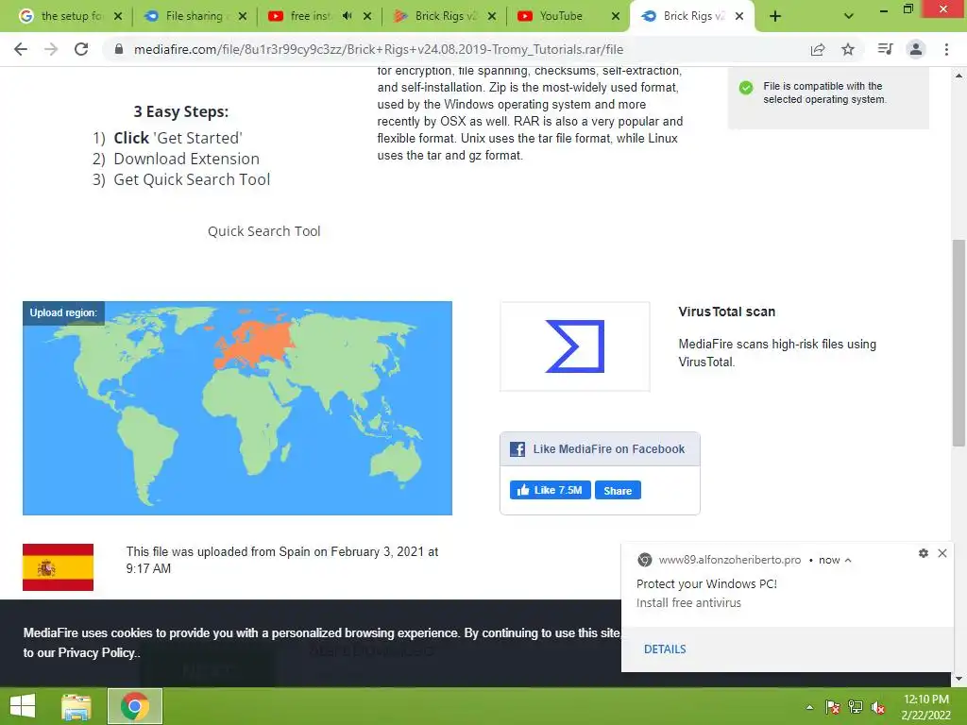Image resolution: width=967 pixels, height=725 pixels.
Task: Share this page using the share icon
Action: click(818, 49)
